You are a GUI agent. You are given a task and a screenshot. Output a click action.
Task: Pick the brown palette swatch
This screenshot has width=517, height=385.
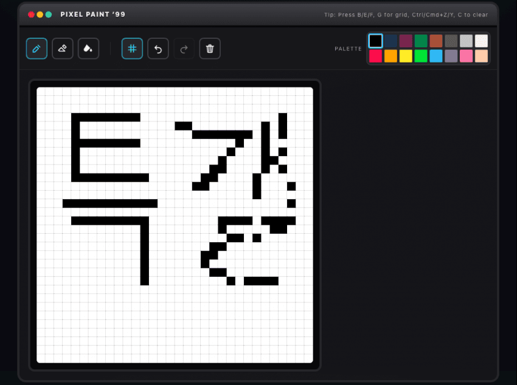[436, 41]
